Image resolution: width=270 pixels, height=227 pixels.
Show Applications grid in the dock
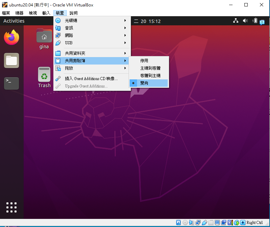pos(11,207)
